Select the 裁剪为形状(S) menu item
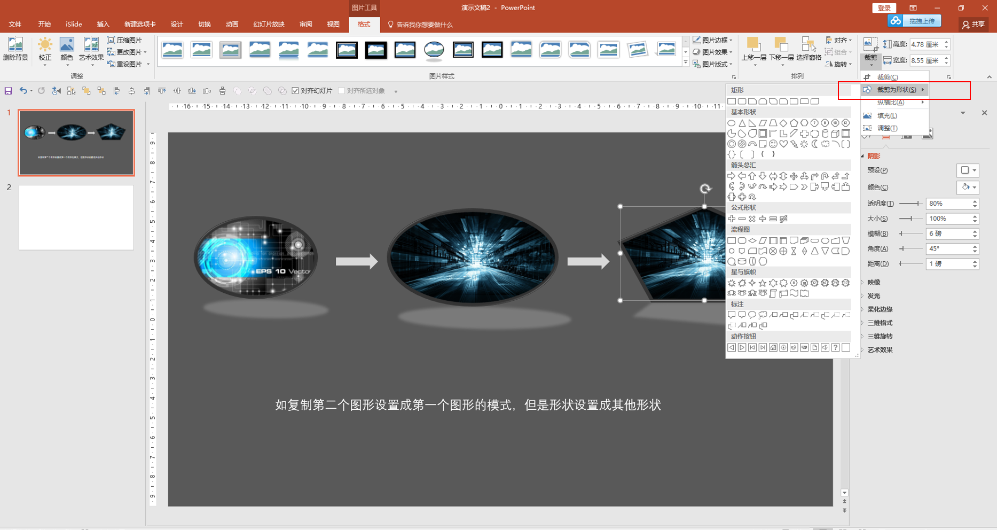 [894, 90]
